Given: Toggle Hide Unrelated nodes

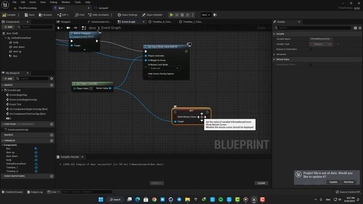Looking at the screenshot, I should 98,15.
